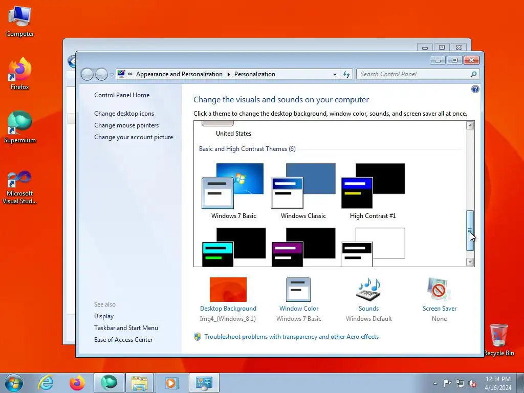
Task: Launch Firefox from the taskbar
Action: coord(77,383)
